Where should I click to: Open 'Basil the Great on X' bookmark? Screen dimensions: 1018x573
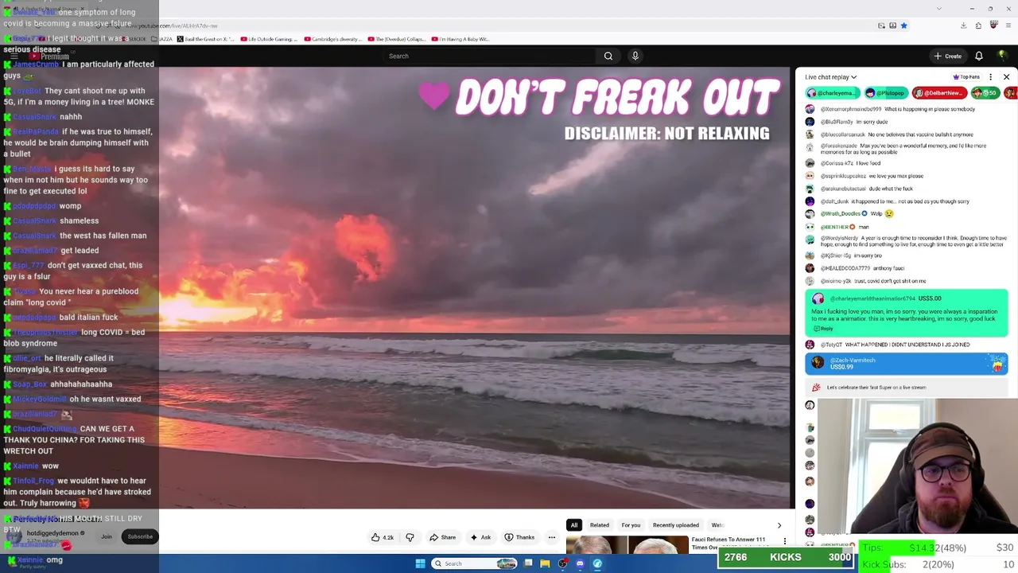[x=206, y=39]
